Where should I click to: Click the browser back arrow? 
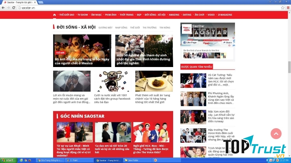tap(3, 8)
